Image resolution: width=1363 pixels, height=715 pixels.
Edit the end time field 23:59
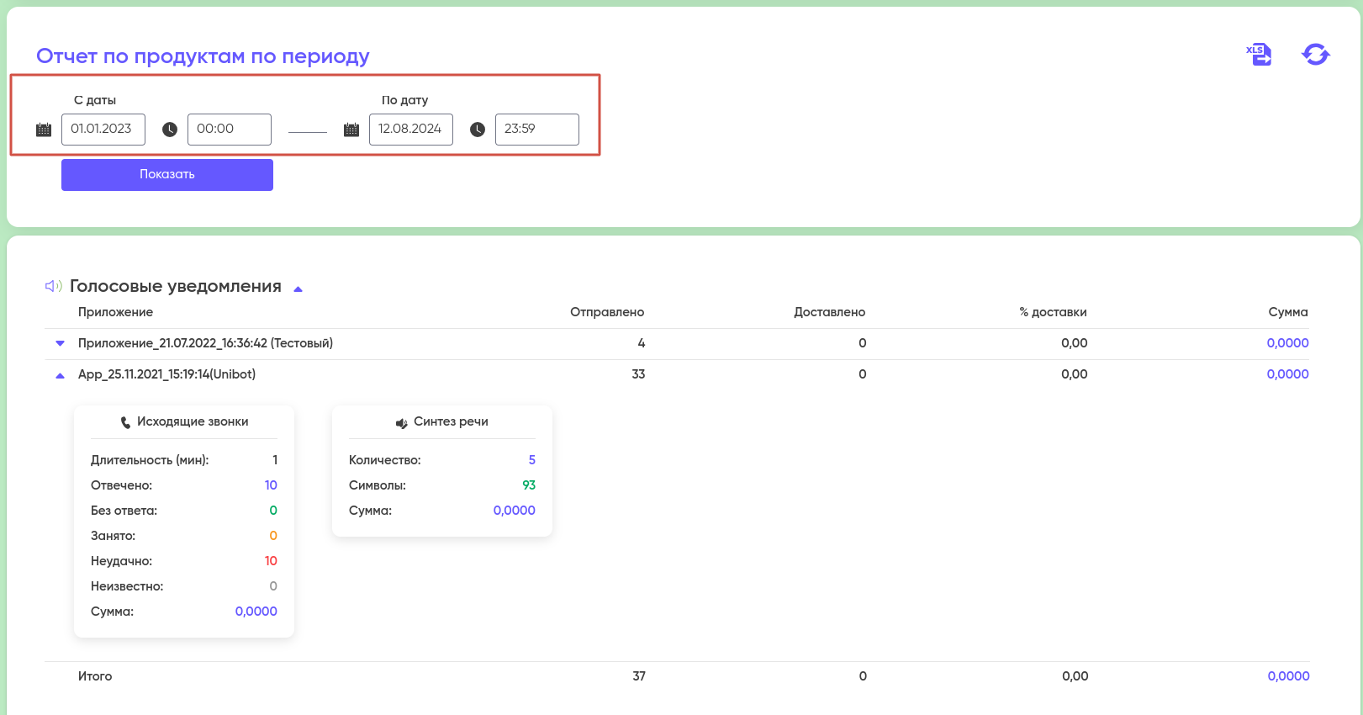click(x=536, y=130)
